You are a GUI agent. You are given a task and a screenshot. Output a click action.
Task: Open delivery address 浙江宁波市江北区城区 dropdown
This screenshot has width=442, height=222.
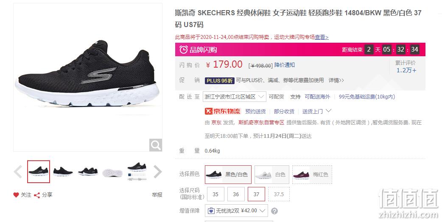(235, 97)
